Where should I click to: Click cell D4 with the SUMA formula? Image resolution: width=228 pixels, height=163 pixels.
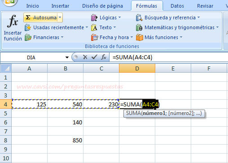tap(137, 104)
